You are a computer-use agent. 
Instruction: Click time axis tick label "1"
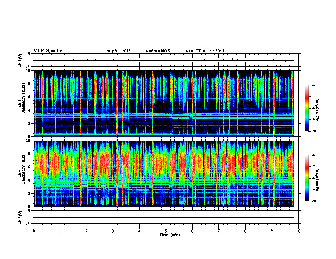pos(60,231)
